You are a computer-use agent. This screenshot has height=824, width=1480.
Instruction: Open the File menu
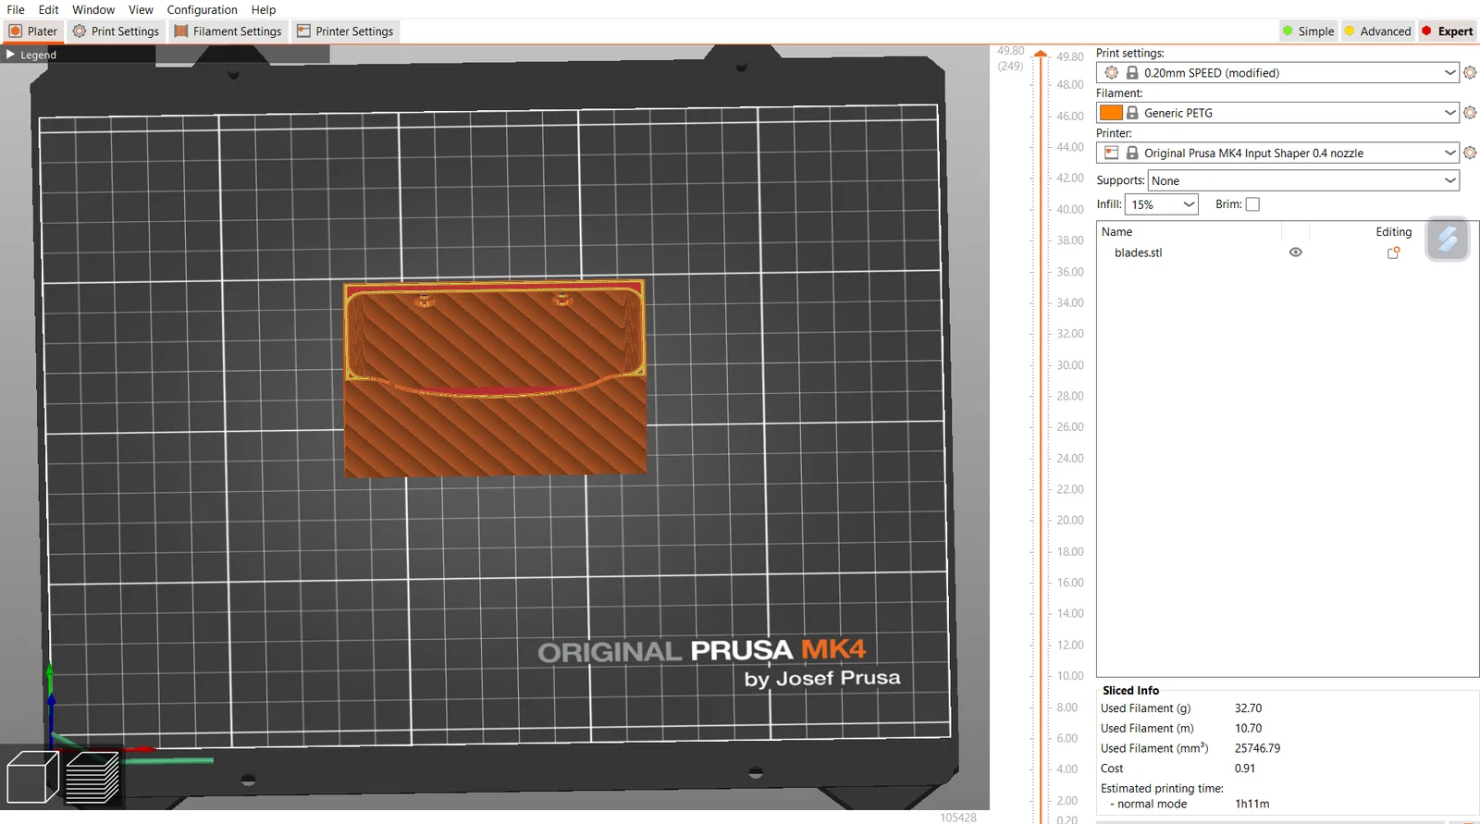point(16,9)
